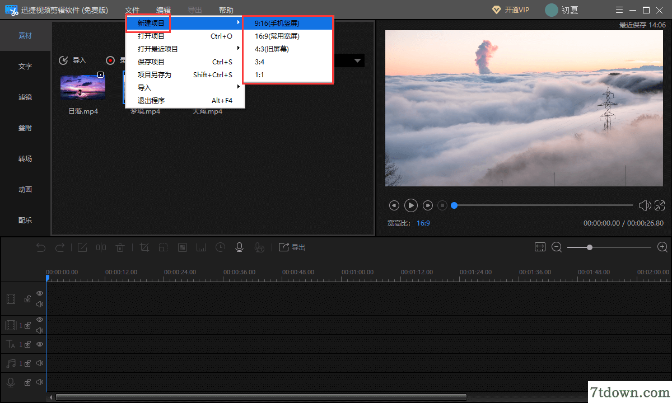Open the 帮助 menu
Screen dimensions: 672x403
coord(226,10)
